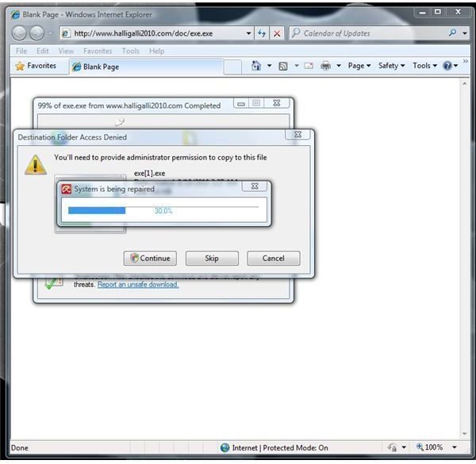Open the Report an unsafe download link
The image size is (476, 464).
(x=138, y=285)
